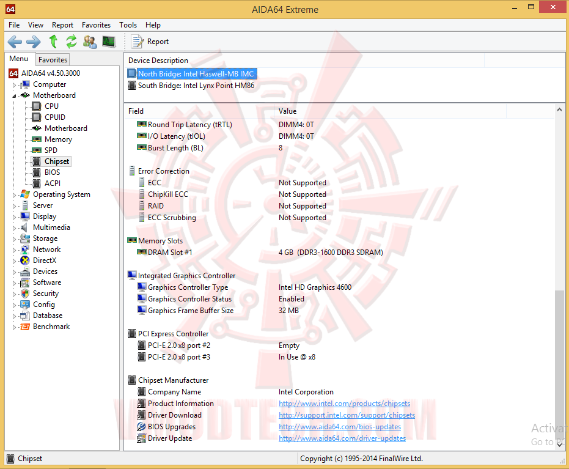Open the Intel support chipsets driver link
Viewport: 569px width, 469px height.
pyautogui.click(x=347, y=415)
